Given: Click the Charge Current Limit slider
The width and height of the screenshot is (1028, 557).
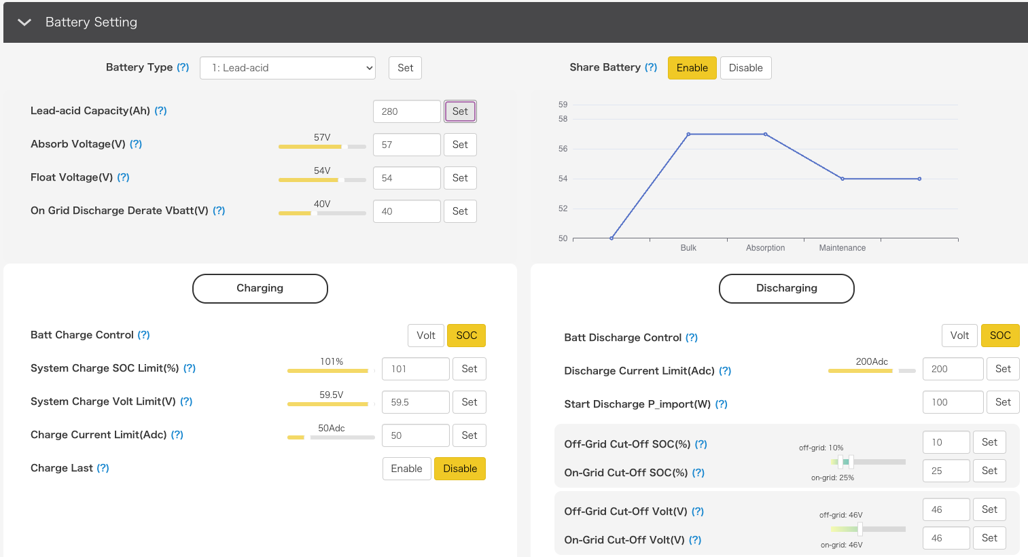Looking at the screenshot, I should 331,437.
